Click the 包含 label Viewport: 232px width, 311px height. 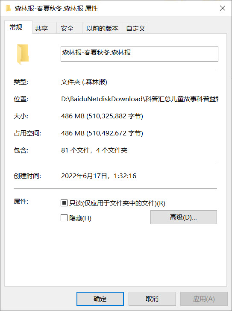(x=21, y=150)
